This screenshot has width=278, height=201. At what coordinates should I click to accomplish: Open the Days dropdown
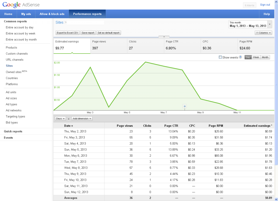pyautogui.click(x=60, y=118)
